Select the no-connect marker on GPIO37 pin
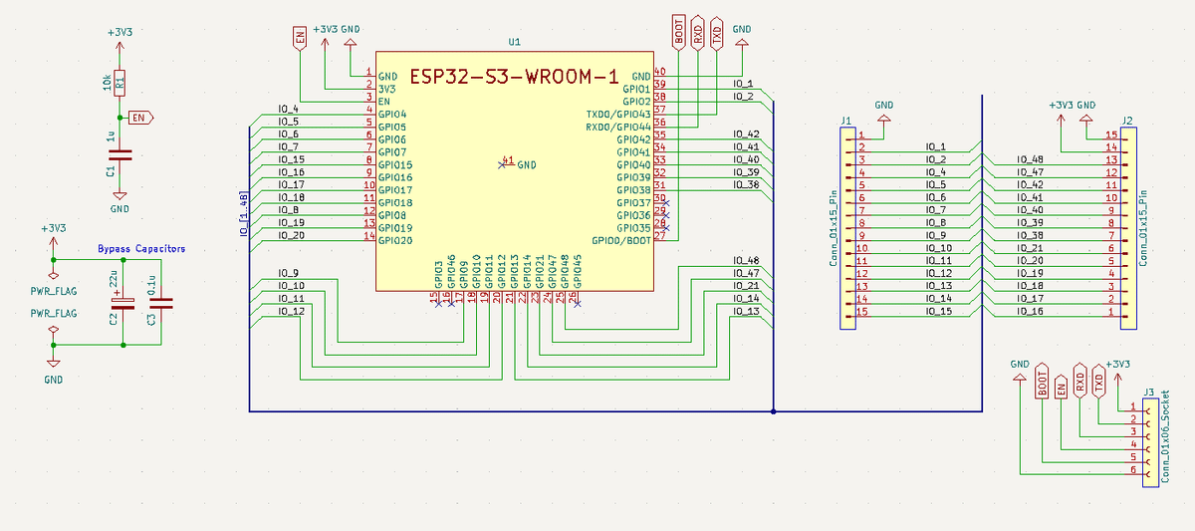Image resolution: width=1195 pixels, height=531 pixels. tap(666, 203)
